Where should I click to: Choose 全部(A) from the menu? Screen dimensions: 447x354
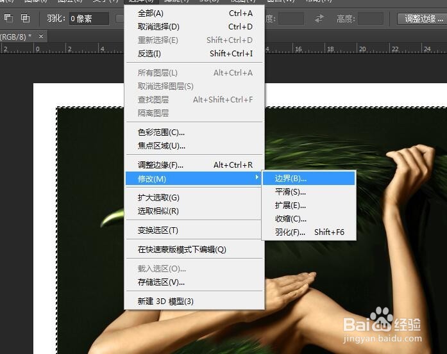pyautogui.click(x=195, y=13)
